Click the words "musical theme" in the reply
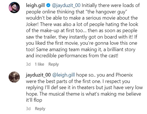Screen dimensions: 147x114 coord(64,94)
